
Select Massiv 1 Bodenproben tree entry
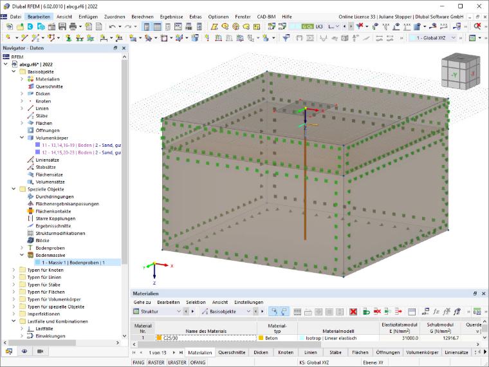click(x=73, y=263)
